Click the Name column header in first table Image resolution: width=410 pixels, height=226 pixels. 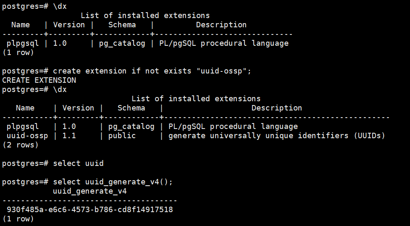click(x=21, y=25)
